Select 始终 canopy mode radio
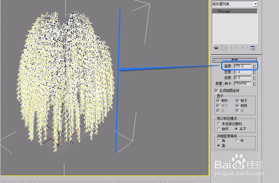The height and width of the screenshot is (183, 279). point(219,129)
